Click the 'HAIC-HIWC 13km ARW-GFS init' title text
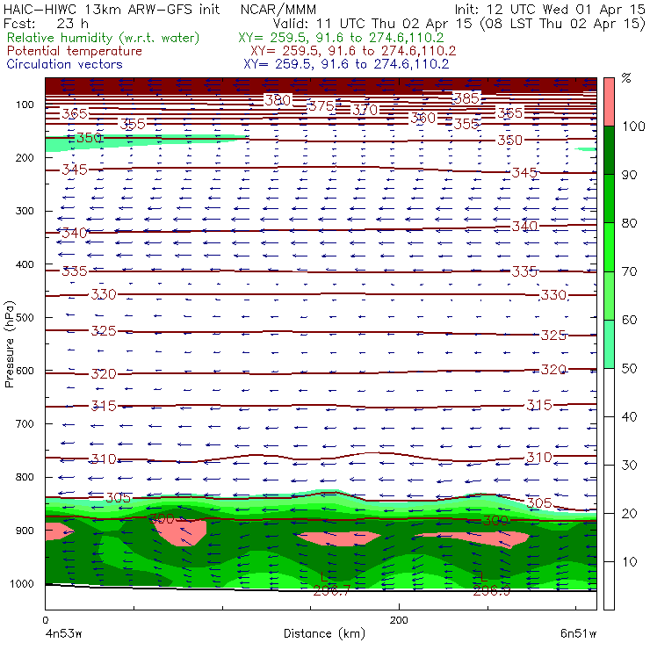650x650 pixels. coord(111,9)
